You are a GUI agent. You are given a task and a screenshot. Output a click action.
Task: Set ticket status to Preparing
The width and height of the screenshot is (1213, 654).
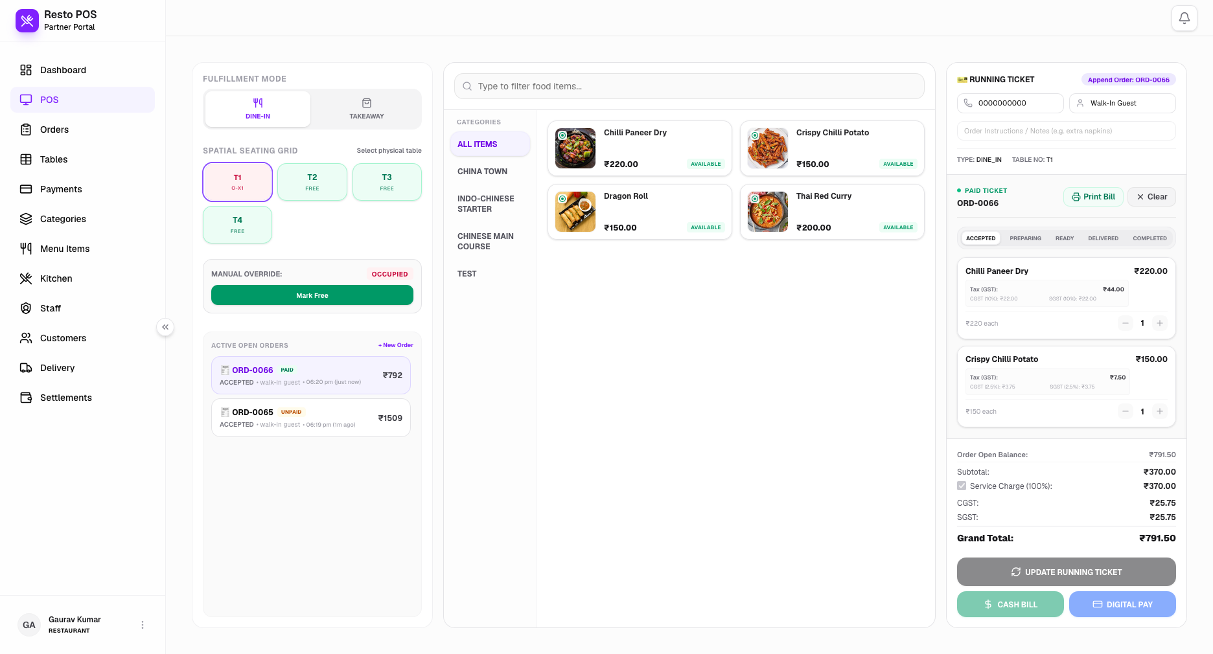(1025, 238)
